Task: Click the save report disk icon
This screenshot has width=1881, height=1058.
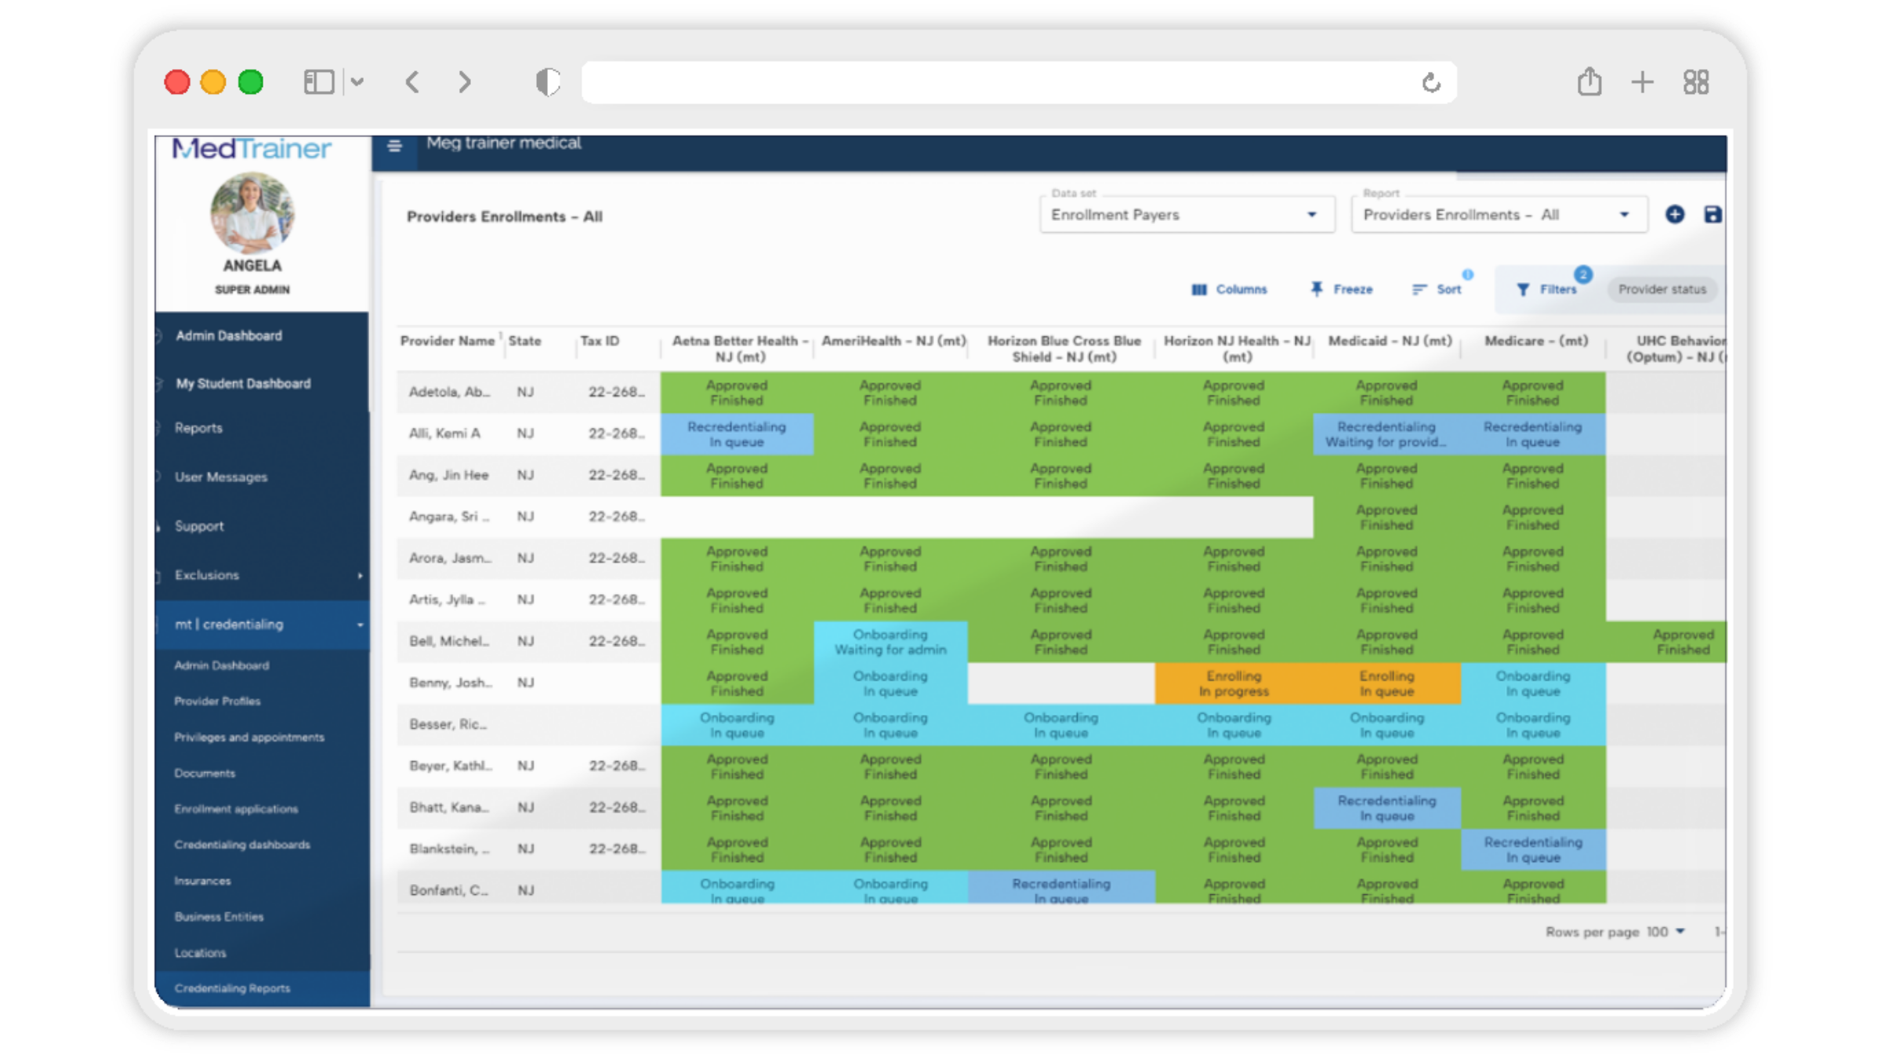Action: pyautogui.click(x=1712, y=215)
